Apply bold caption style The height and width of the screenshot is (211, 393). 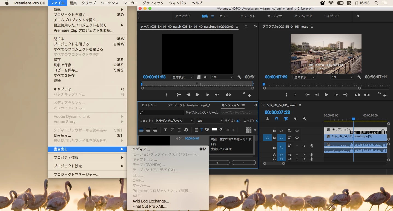(x=165, y=130)
